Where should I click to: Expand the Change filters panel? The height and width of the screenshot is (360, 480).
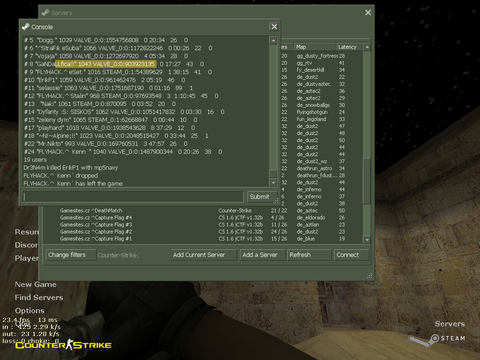[x=70, y=255]
